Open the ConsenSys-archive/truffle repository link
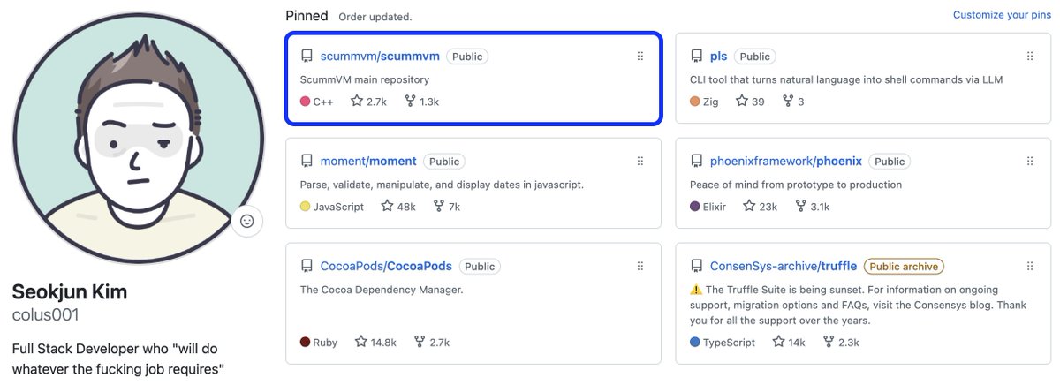This screenshot has width=1060, height=385. click(x=784, y=266)
